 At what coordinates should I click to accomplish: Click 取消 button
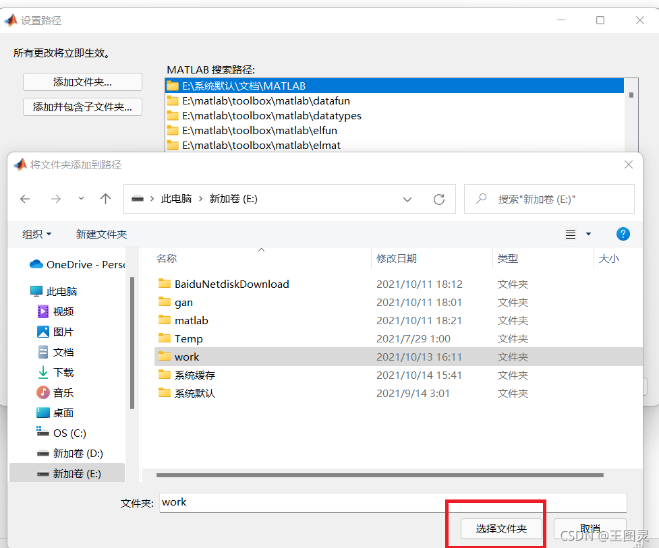pos(590,528)
